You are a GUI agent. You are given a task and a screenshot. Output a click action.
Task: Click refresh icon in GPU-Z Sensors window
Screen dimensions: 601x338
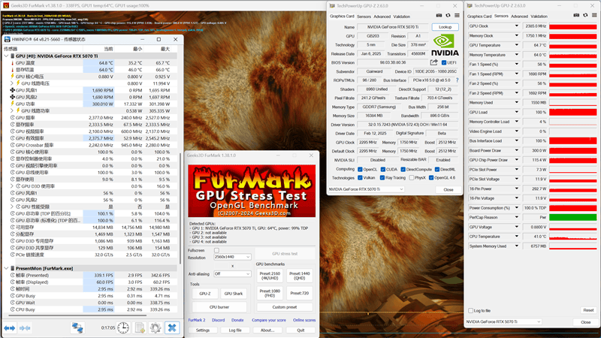click(x=585, y=15)
